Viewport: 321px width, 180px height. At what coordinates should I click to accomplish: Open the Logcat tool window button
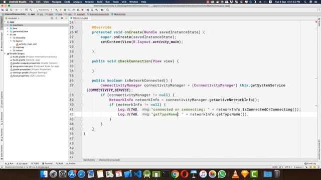pyautogui.click(x=22, y=163)
